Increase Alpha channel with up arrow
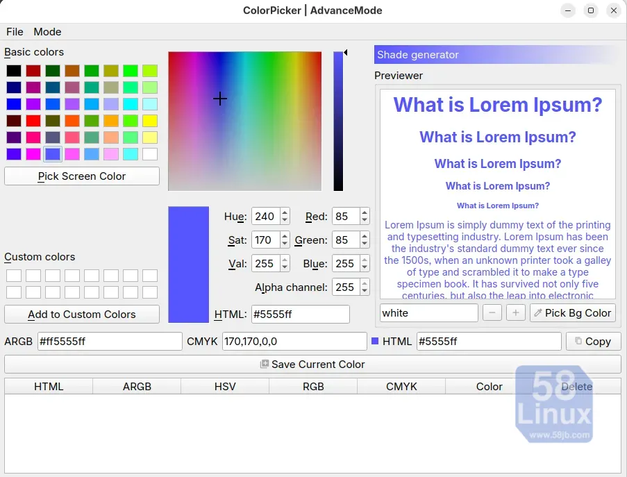 (365, 283)
